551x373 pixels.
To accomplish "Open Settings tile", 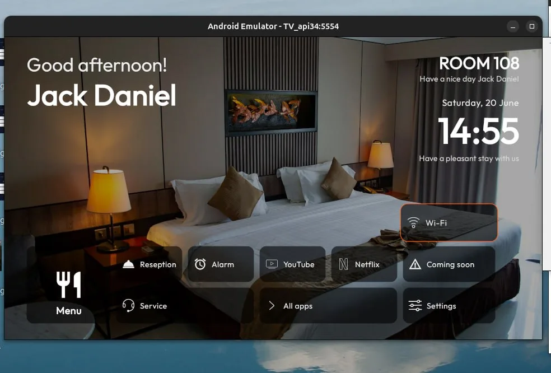I will (x=449, y=305).
